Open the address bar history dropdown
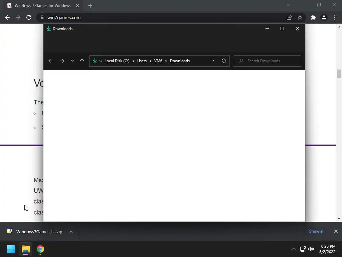The height and width of the screenshot is (257, 342). point(213,61)
